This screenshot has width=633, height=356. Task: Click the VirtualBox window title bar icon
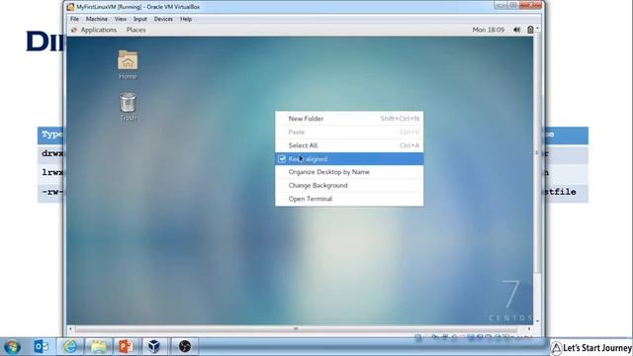point(70,7)
